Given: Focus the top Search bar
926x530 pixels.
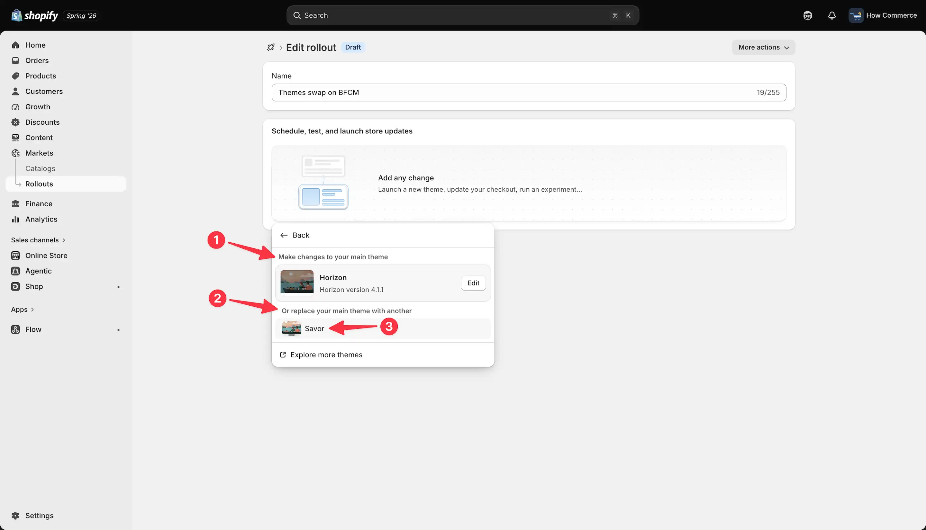Looking at the screenshot, I should [x=462, y=15].
